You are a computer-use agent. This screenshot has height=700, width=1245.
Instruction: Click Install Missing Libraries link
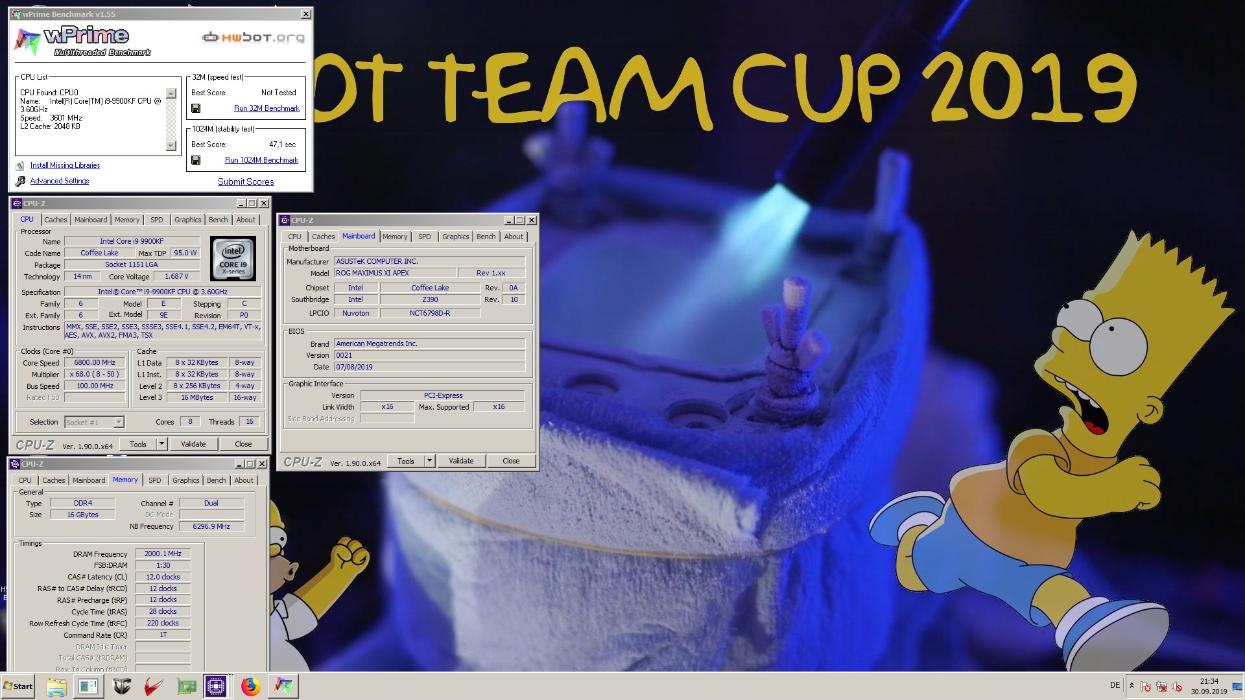click(65, 166)
